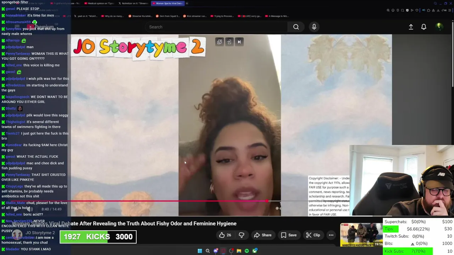Viewport: 454px width, 255px height.
Task: Open File Explorer from taskbar
Action: point(239,251)
